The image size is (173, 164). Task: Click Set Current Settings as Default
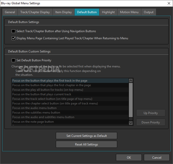point(86,136)
